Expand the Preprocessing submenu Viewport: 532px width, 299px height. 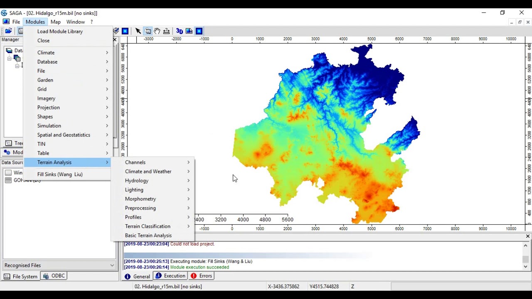tap(153, 208)
